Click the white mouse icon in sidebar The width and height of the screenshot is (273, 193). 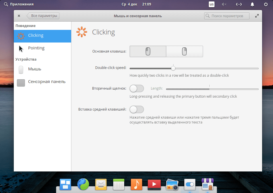[21, 70]
